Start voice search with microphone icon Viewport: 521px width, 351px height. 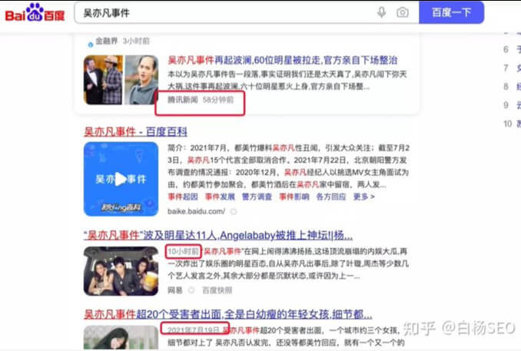coord(381,12)
